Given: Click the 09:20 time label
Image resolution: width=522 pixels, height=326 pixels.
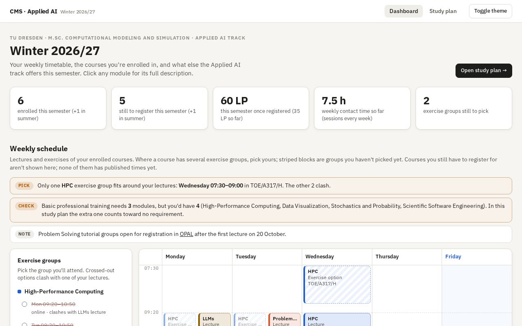Looking at the screenshot, I should click(151, 312).
